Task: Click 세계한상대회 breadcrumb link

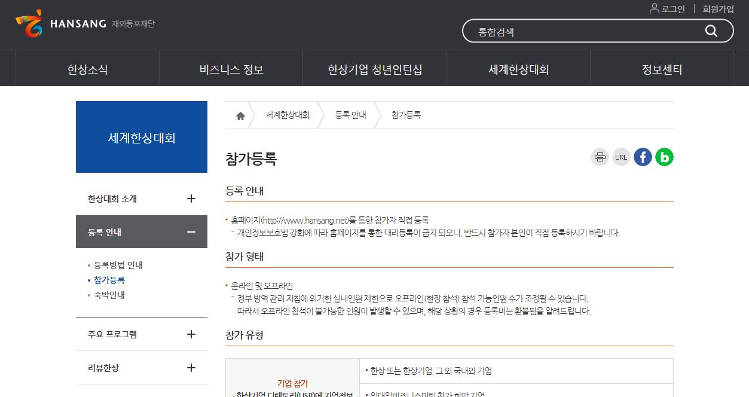Action: (x=288, y=115)
